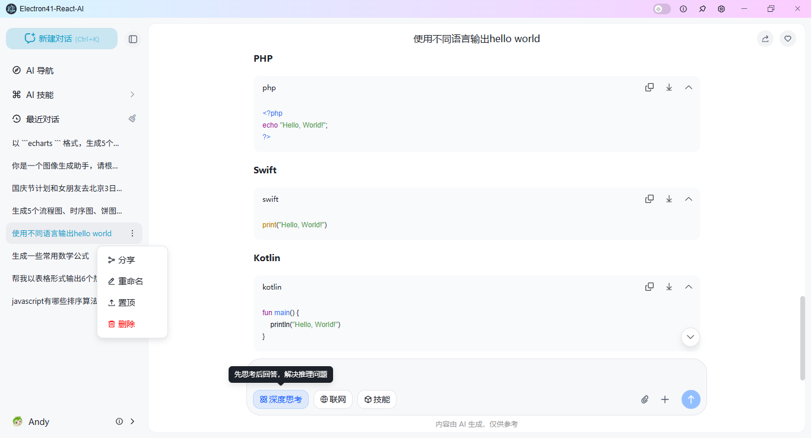Toggle the theme switch in title bar
811x438 pixels.
pos(662,9)
